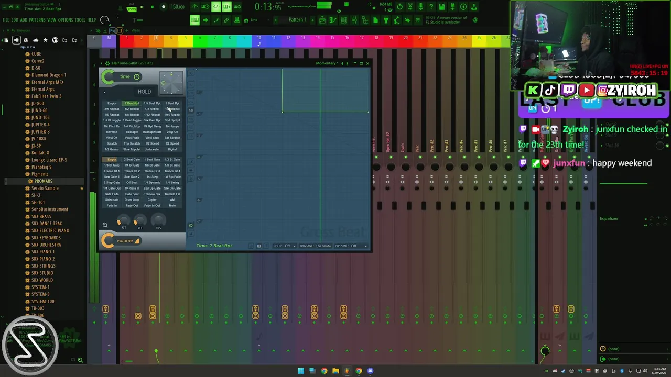Screen dimensions: 671x377
Task: Click next preset arrow beside Momentary
Action: click(347, 63)
